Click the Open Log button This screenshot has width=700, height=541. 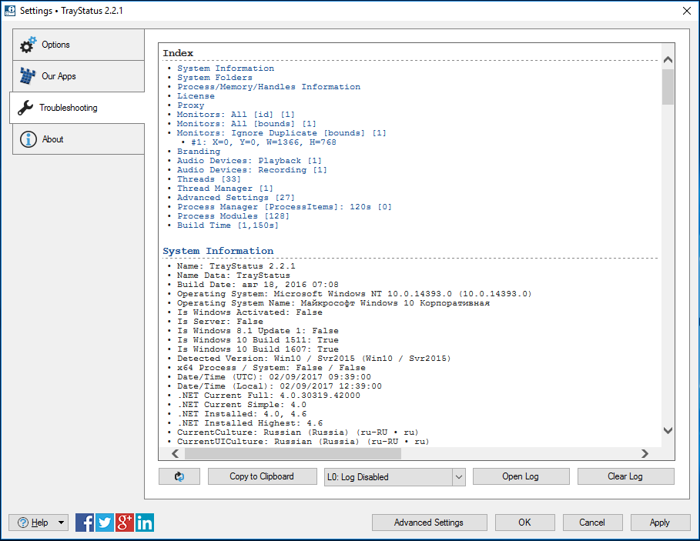(521, 476)
